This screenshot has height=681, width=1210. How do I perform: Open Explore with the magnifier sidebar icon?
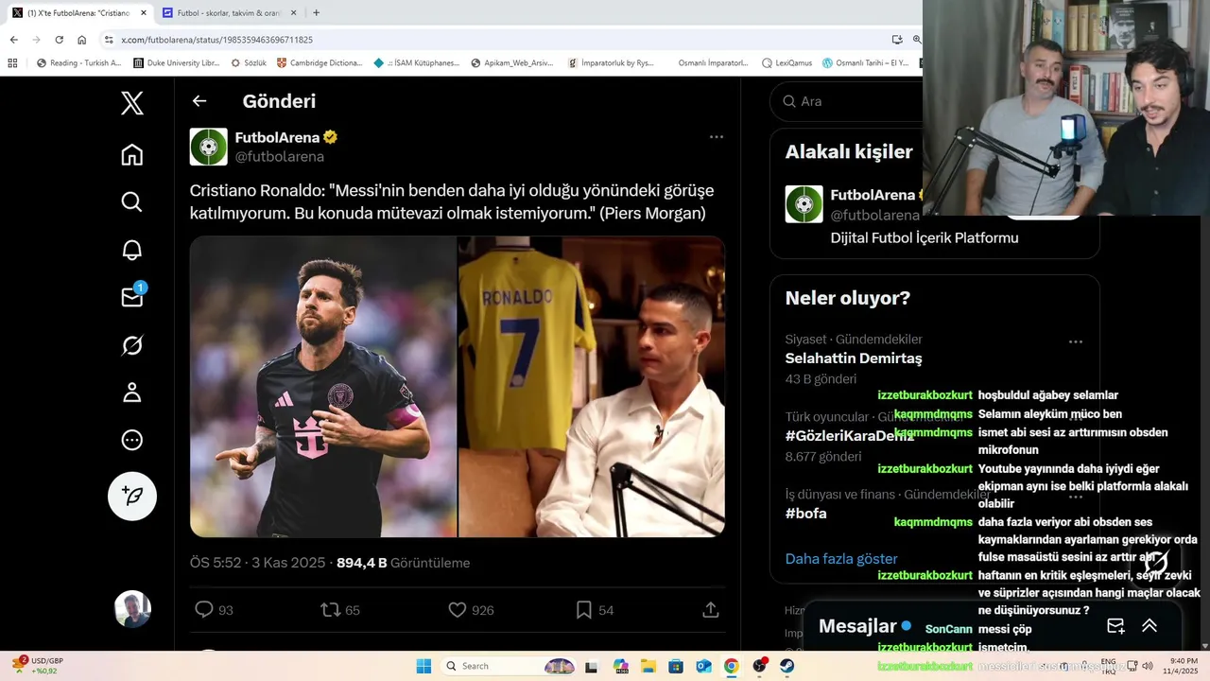coord(132,201)
